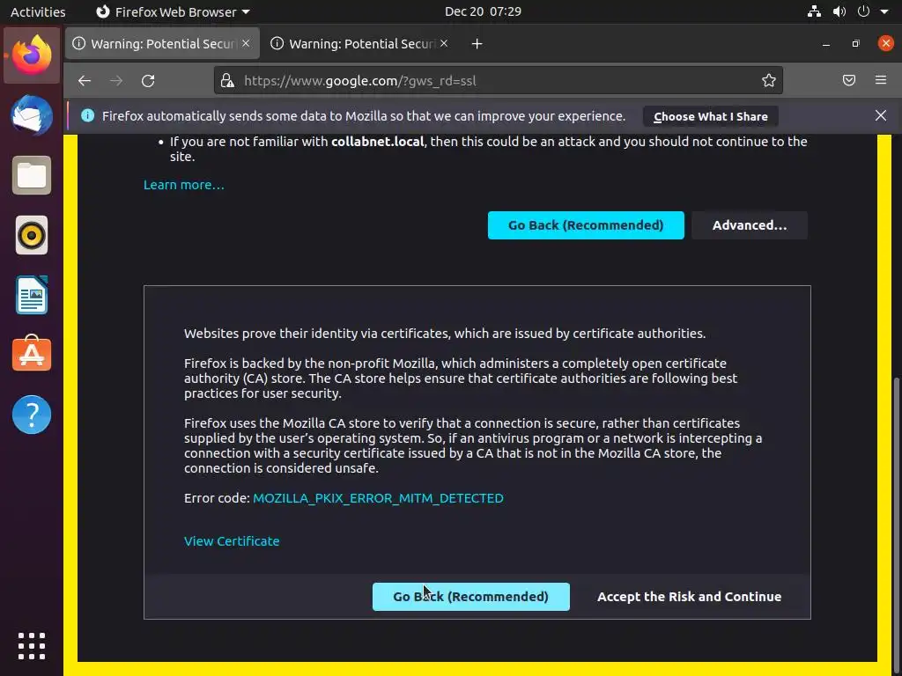Minimize the Firefox window
The image size is (902, 676).
826,44
